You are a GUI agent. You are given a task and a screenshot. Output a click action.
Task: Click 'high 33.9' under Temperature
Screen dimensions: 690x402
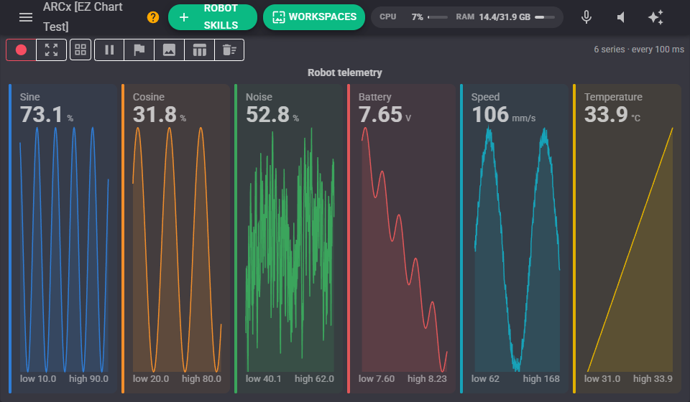pyautogui.click(x=653, y=379)
